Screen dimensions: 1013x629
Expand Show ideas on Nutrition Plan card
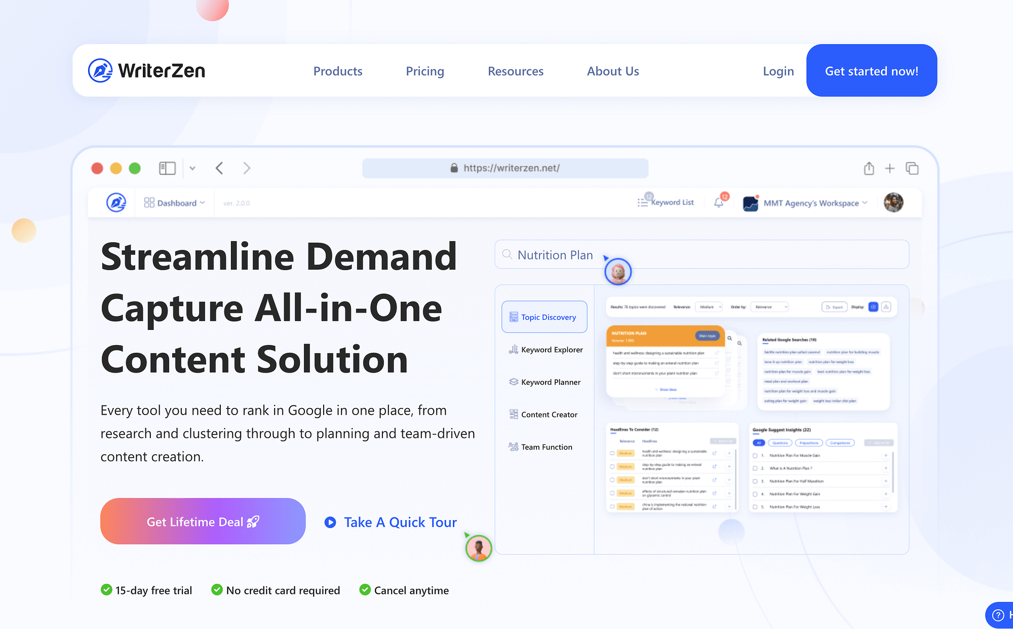[666, 390]
